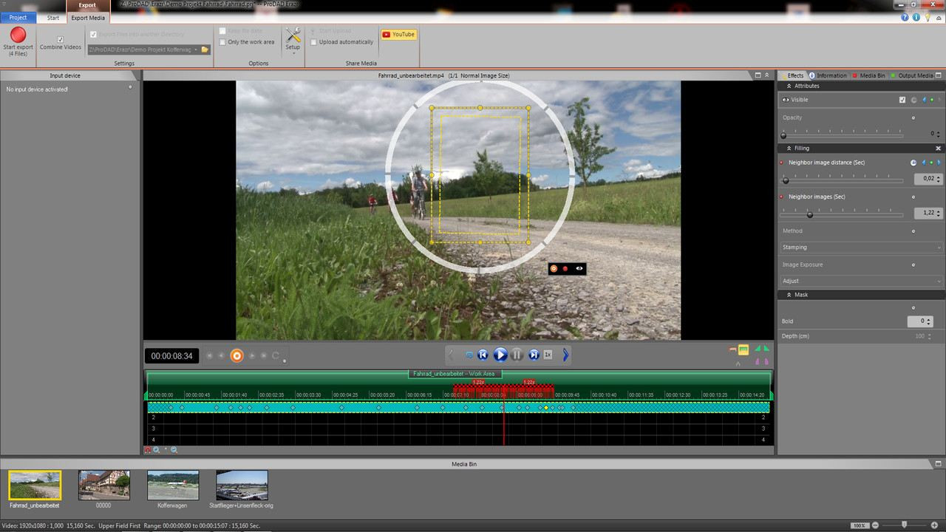Click the eye icon in video overlay toolbar
The height and width of the screenshot is (532, 946).
[579, 268]
